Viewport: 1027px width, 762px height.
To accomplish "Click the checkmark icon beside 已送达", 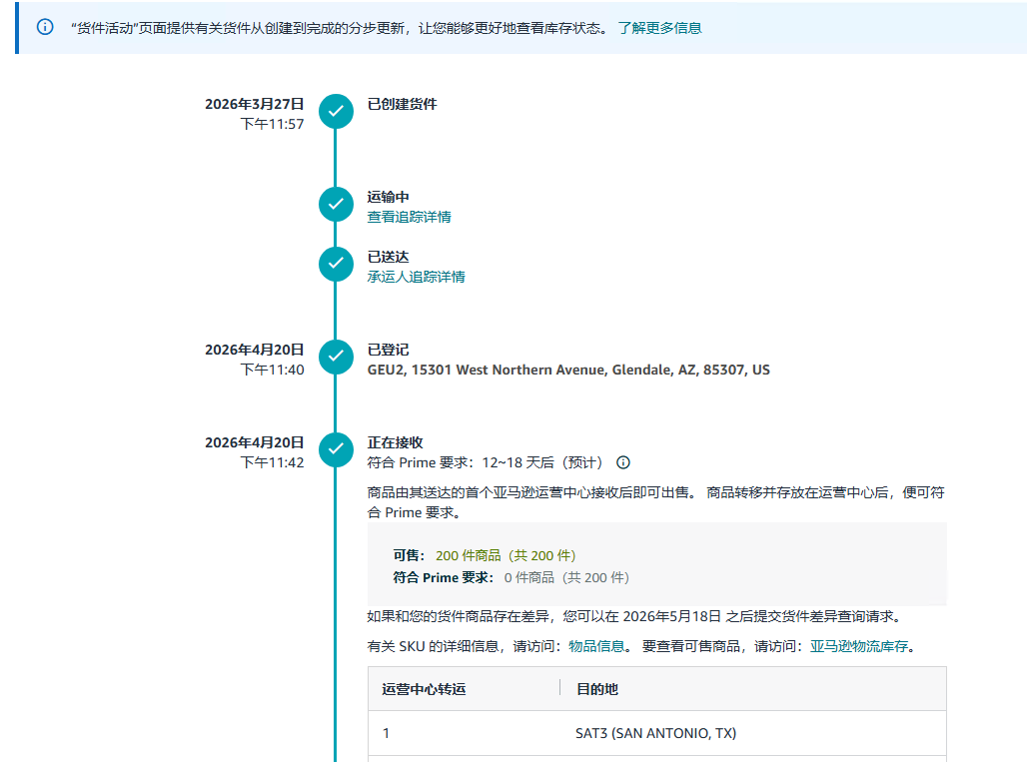I will (336, 265).
